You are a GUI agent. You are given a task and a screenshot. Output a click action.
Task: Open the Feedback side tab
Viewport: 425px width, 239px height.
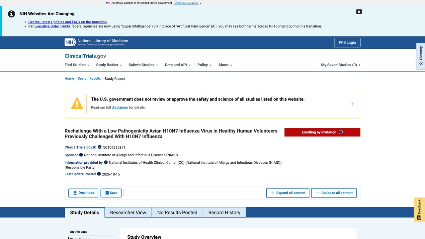[419, 209]
